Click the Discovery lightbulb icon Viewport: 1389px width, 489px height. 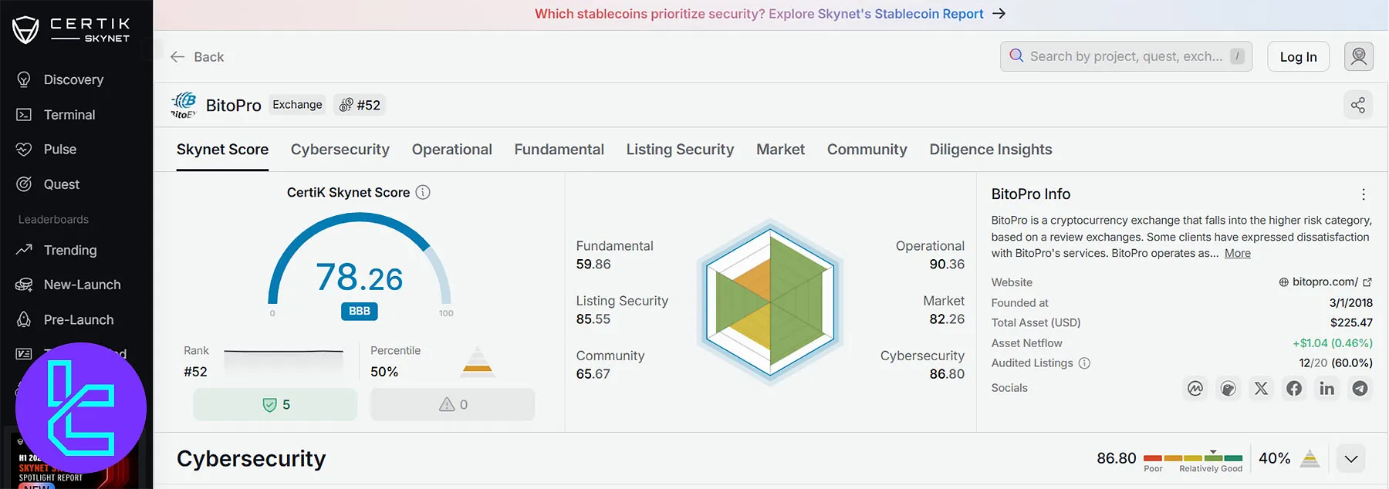(x=24, y=79)
